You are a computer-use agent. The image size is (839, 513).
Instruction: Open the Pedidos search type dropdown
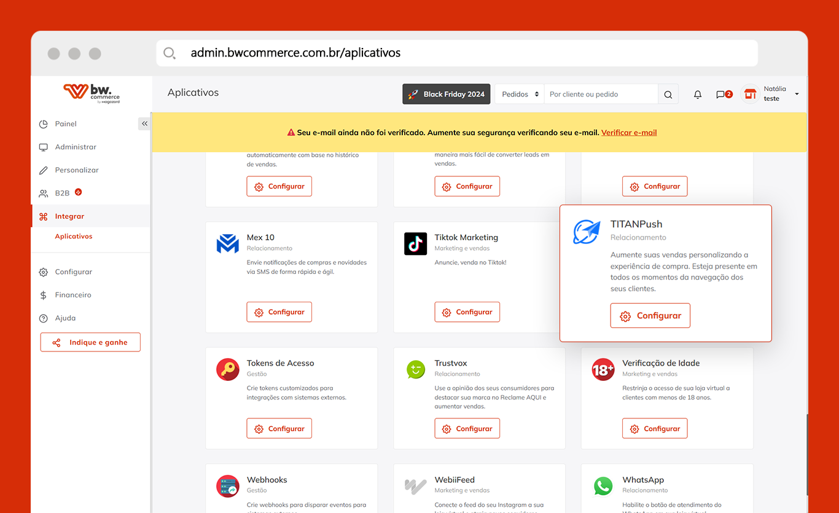point(520,94)
